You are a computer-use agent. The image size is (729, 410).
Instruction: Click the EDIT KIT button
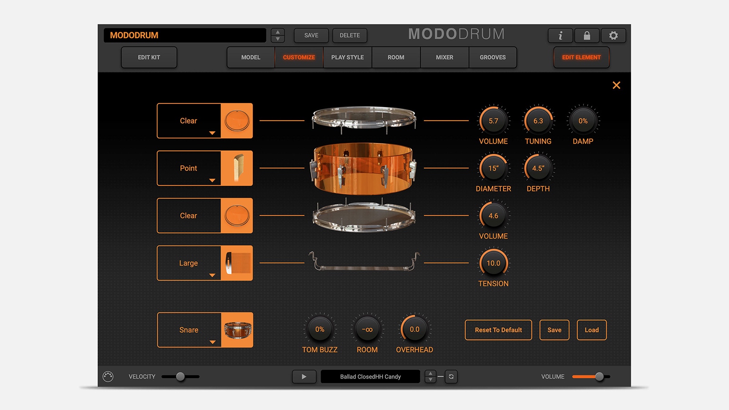pyautogui.click(x=149, y=57)
